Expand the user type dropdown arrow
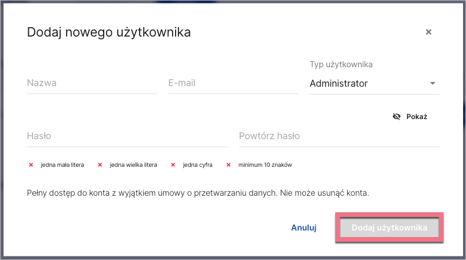This screenshot has height=260, width=466. [432, 83]
